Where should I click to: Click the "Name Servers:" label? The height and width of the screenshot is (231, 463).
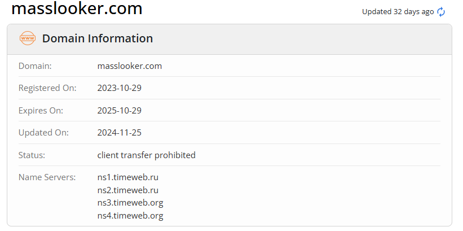(x=47, y=177)
